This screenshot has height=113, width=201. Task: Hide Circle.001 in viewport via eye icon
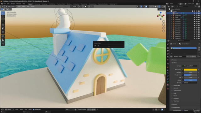[197, 15]
